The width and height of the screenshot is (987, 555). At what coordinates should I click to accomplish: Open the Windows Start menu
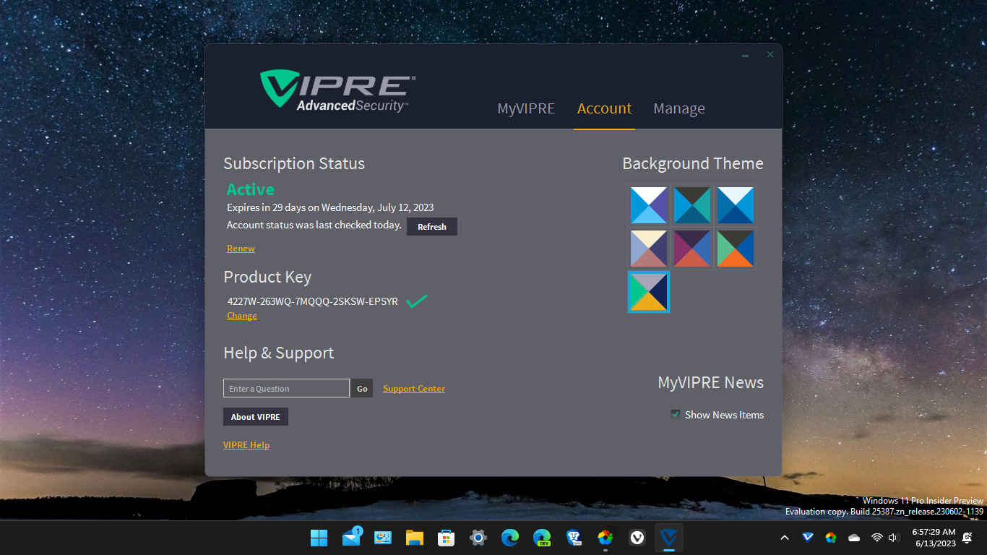coord(319,538)
